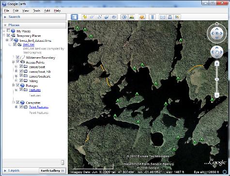230x176 pixels.
Task: Toggle the sidebar panel button in toolbar
Action: click(x=75, y=17)
